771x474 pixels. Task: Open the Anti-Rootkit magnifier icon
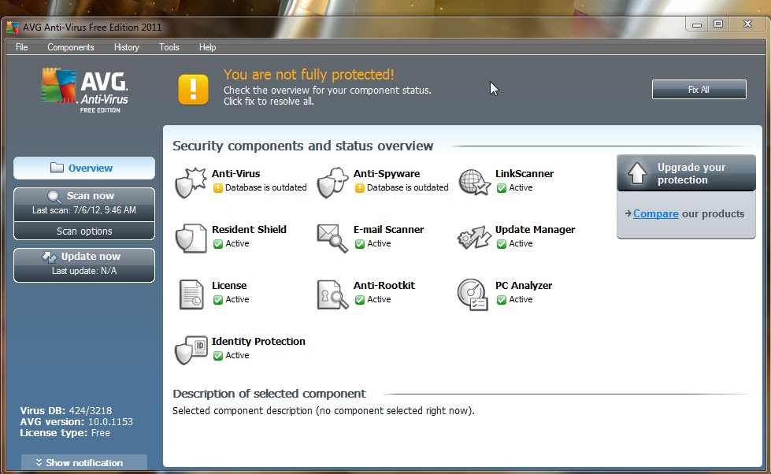332,294
